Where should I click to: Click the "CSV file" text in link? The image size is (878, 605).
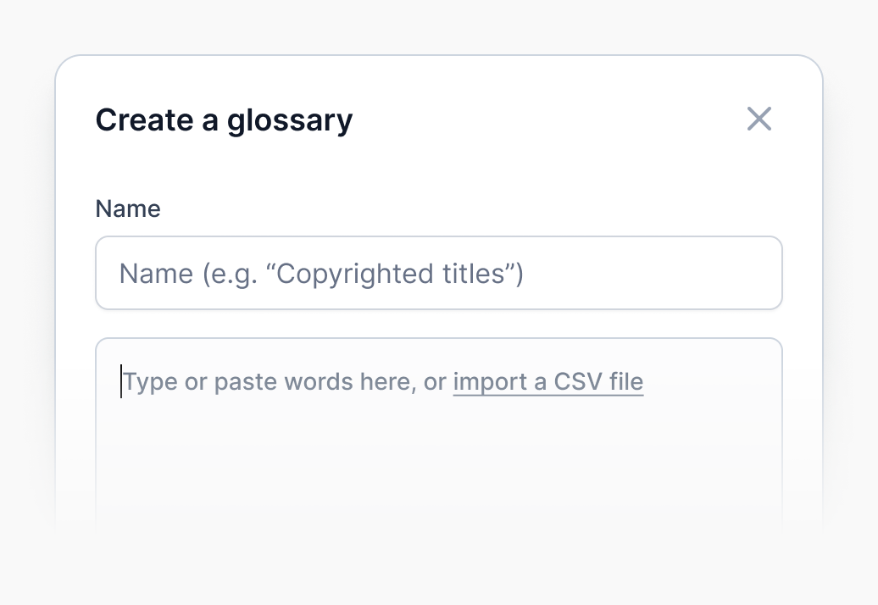(598, 382)
